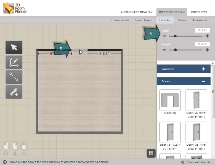The width and height of the screenshot is (215, 165).
Task: Click the Height slider handle
Action: pos(175,50)
